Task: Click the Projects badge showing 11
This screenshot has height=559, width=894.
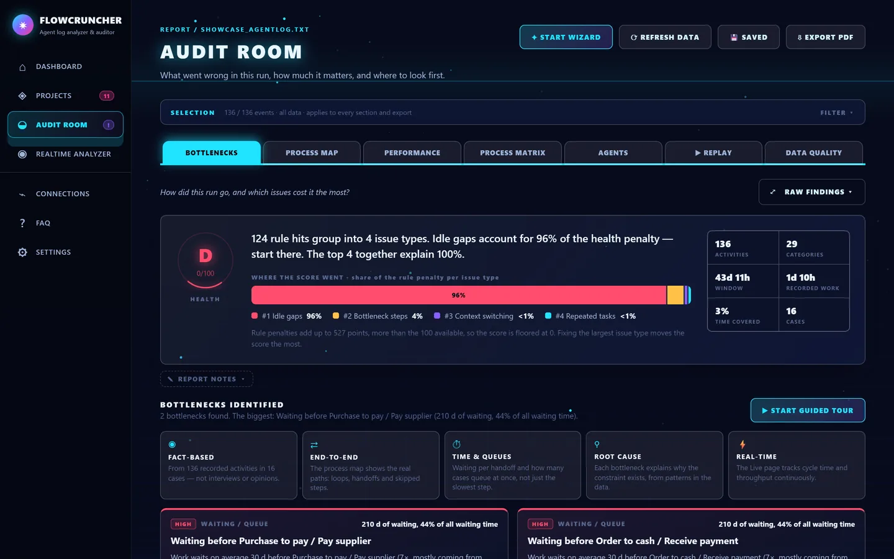Action: [107, 96]
